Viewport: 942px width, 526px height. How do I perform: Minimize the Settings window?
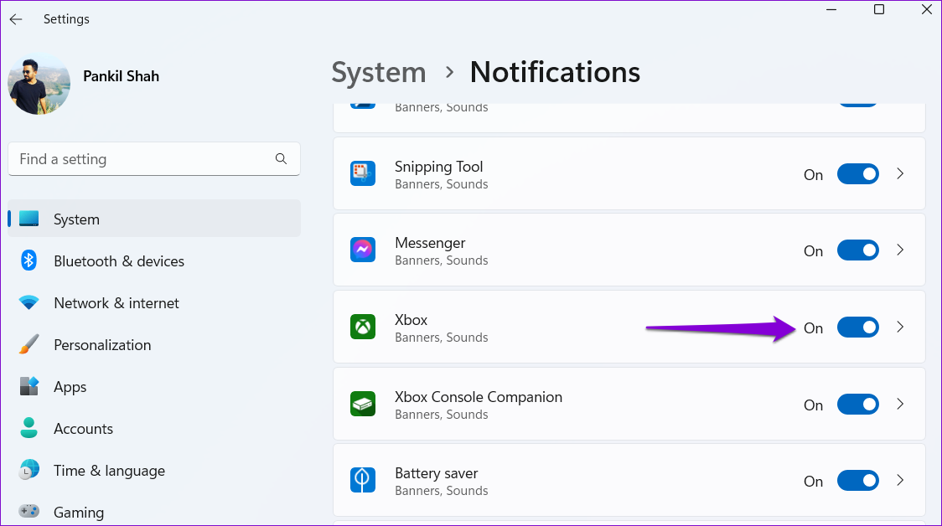pyautogui.click(x=831, y=9)
